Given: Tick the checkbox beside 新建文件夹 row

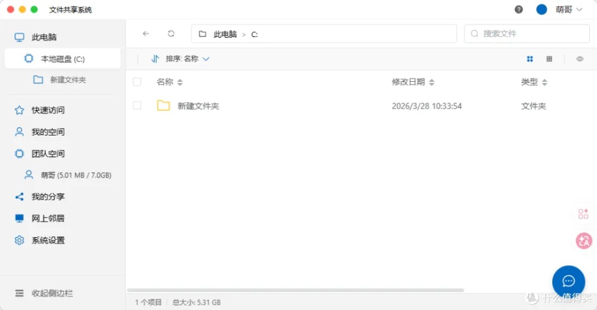Looking at the screenshot, I should (x=137, y=106).
